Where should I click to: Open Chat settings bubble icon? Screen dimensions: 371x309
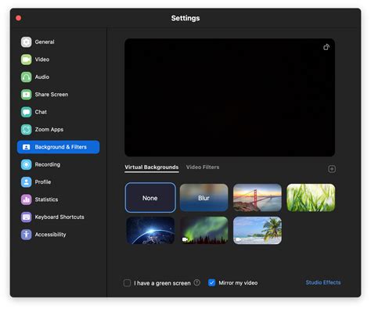27,112
